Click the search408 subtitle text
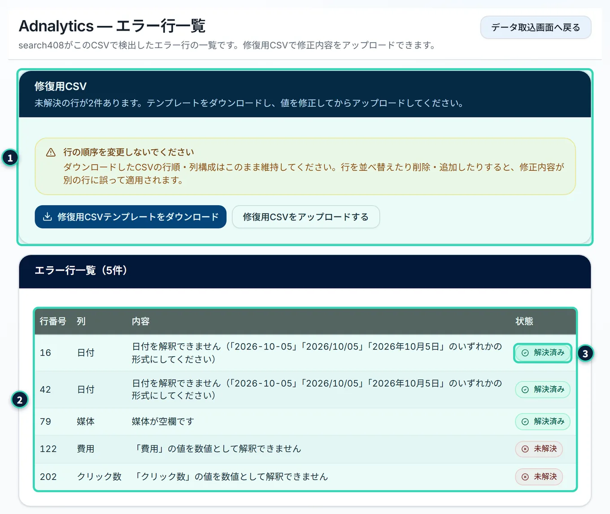The height and width of the screenshot is (514, 610). coord(227,45)
